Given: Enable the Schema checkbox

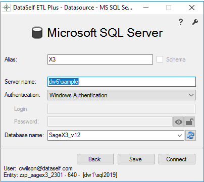Looking at the screenshot, I should 160,59.
